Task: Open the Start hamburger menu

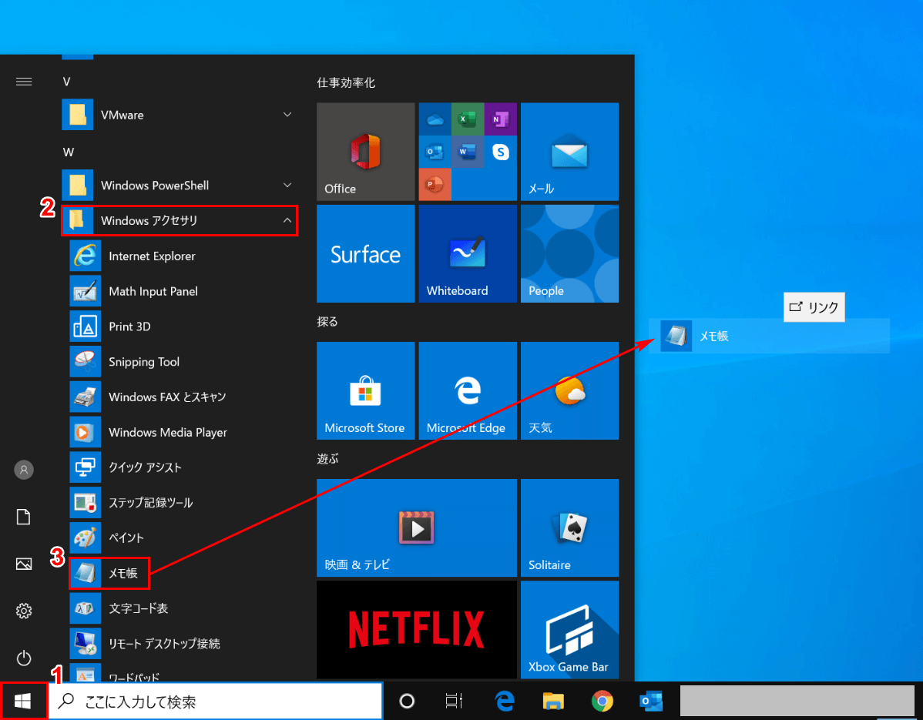Action: coord(23,82)
